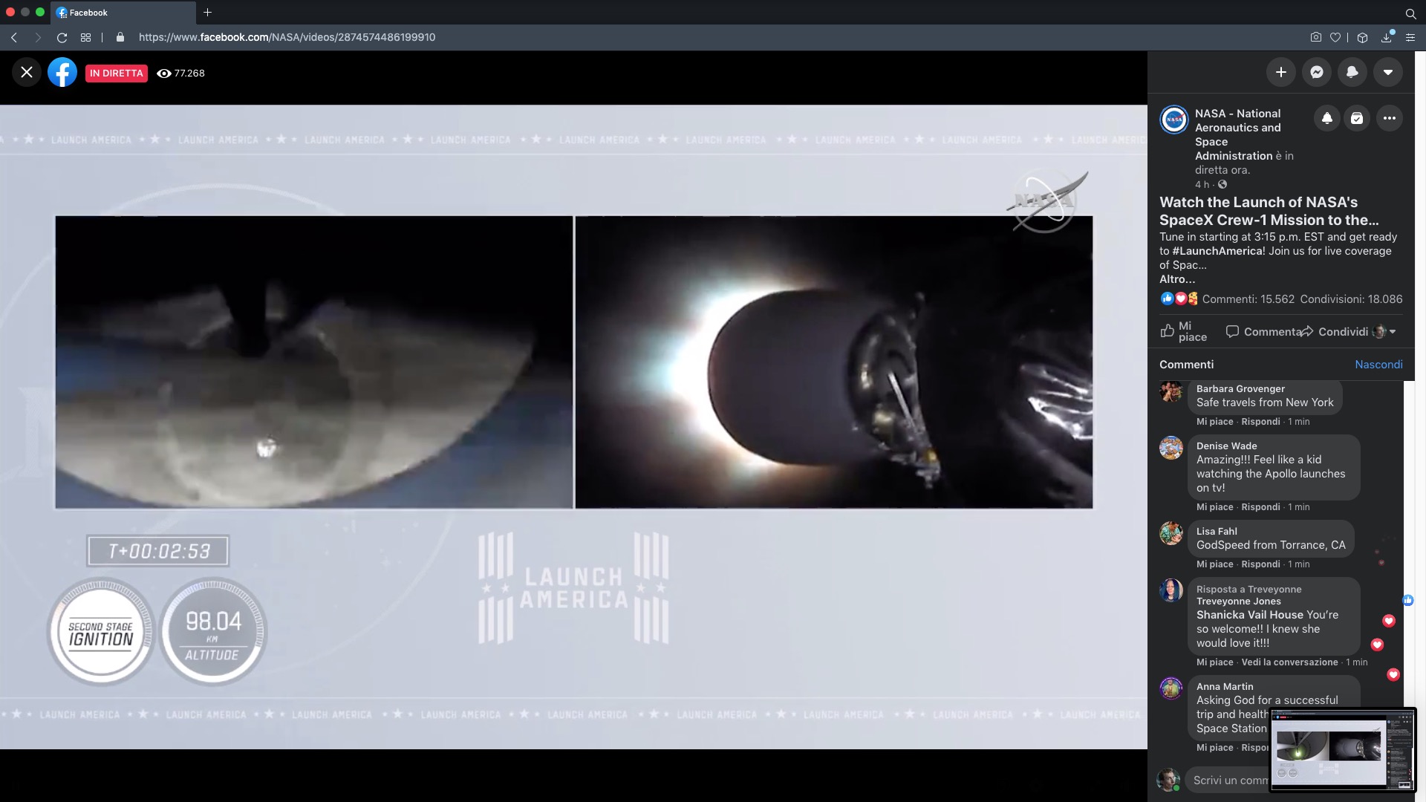Open Condivisioni: 18.086 count
Viewport: 1426px width, 802px height.
pyautogui.click(x=1351, y=299)
